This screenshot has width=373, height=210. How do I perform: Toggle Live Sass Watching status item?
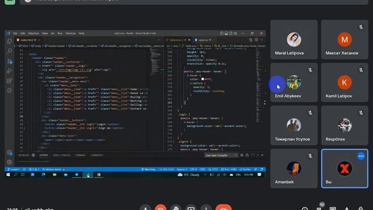(149, 169)
